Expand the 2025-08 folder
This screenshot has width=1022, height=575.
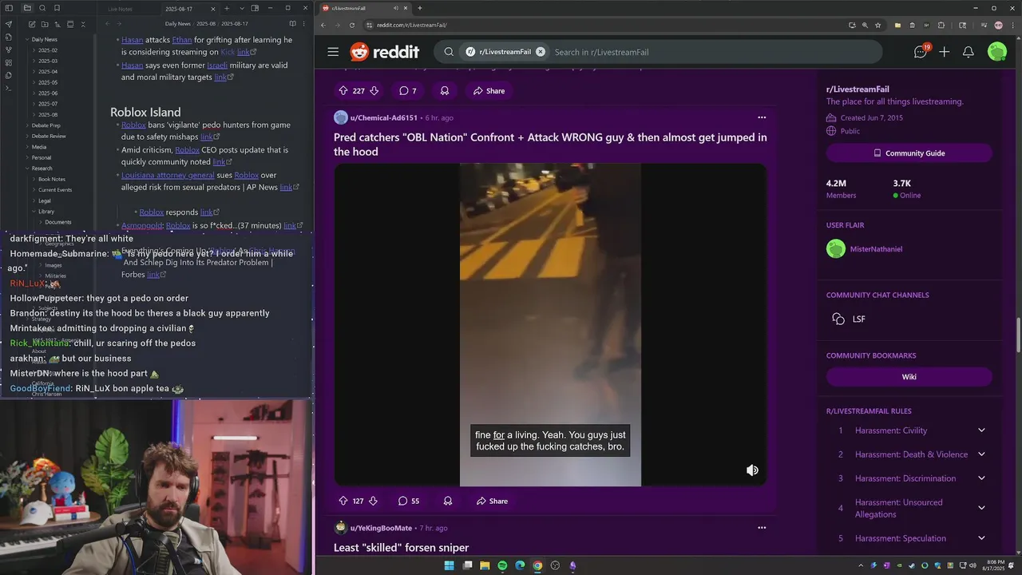tap(48, 115)
